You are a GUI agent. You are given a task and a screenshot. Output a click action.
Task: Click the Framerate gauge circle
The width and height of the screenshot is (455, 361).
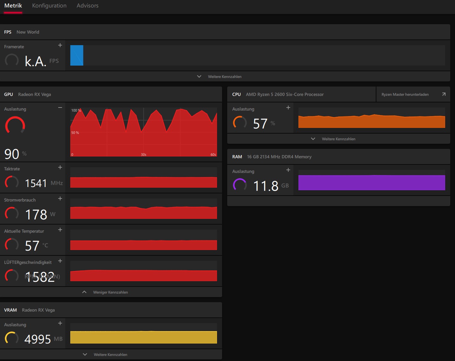(x=12, y=60)
